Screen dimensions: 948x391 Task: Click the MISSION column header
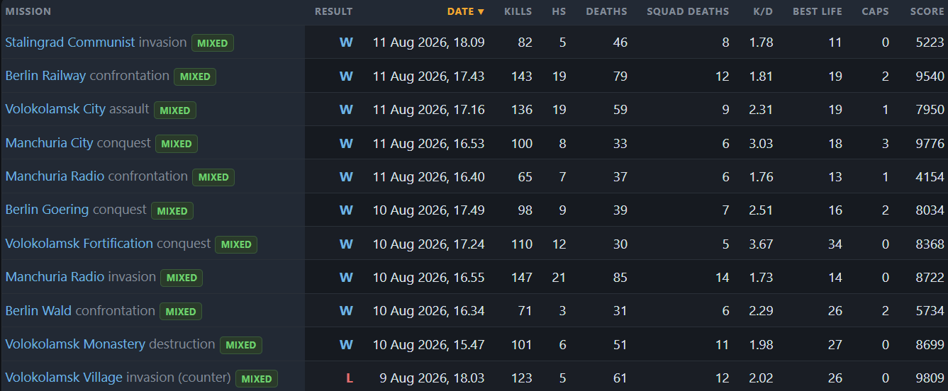pos(28,11)
